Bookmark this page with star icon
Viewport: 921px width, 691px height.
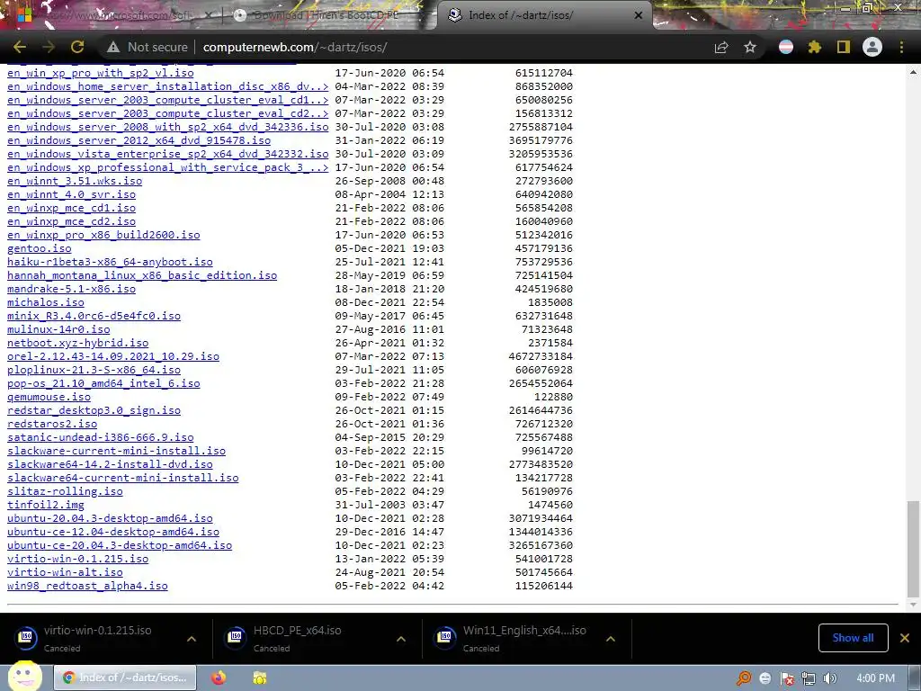pos(750,47)
